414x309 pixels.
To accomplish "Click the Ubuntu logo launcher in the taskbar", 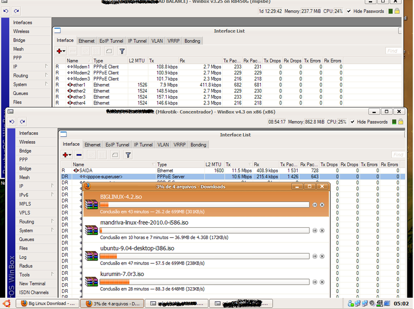I will [7, 303].
